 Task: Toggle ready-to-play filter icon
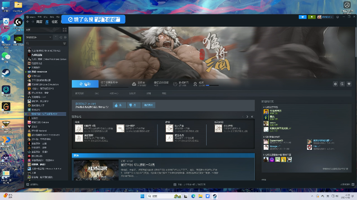(65, 37)
